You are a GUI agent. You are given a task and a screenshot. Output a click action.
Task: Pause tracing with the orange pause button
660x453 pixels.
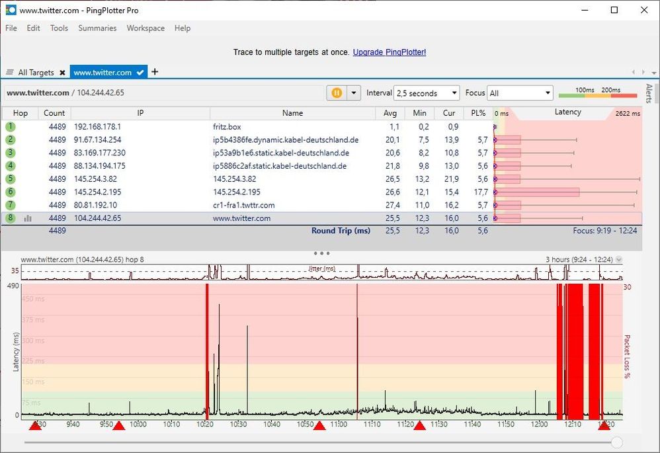[x=337, y=93]
